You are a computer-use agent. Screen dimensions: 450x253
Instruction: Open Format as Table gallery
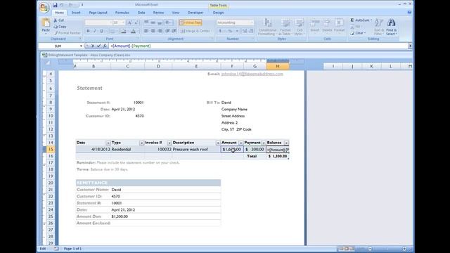285,27
